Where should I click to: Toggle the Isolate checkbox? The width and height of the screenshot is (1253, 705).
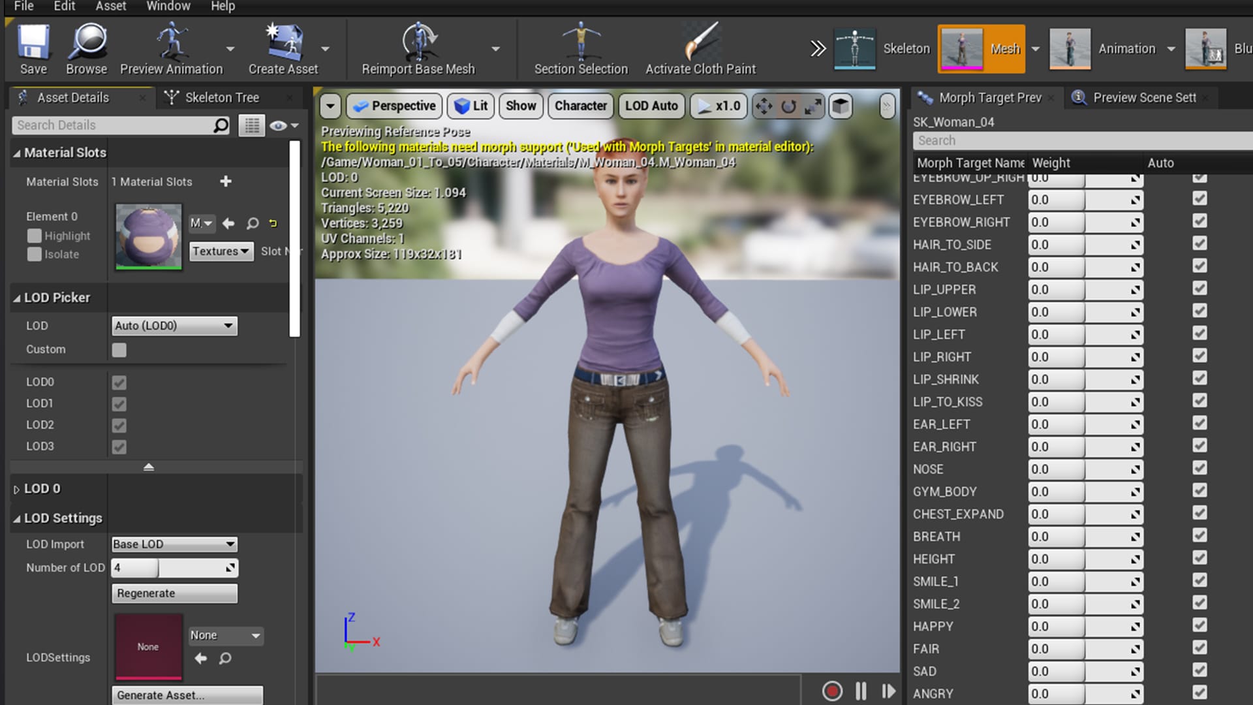(x=34, y=255)
